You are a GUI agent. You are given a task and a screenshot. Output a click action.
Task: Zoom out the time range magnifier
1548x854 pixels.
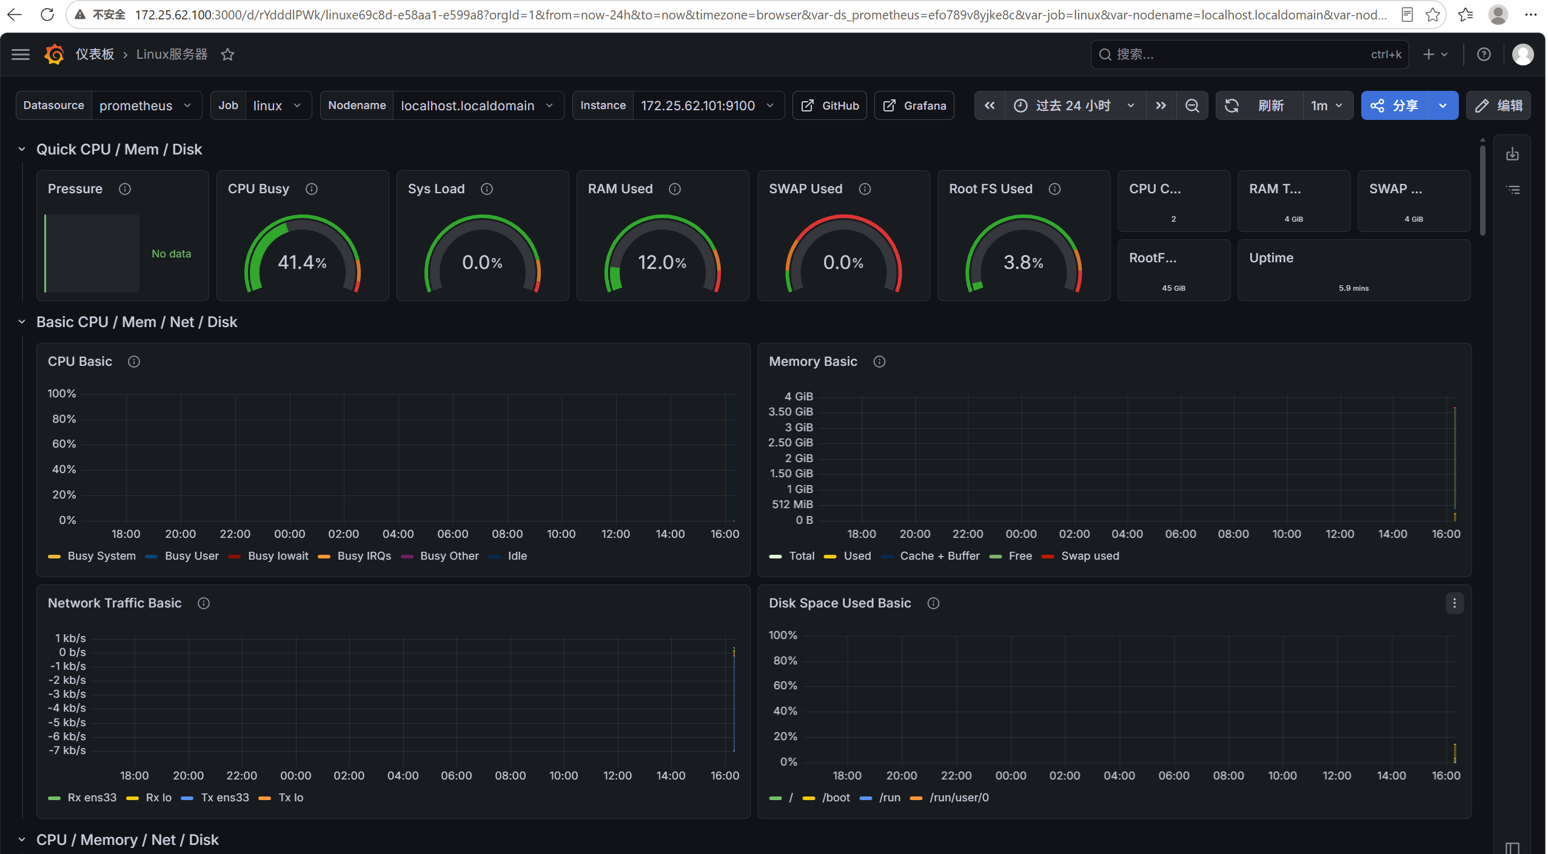tap(1192, 105)
